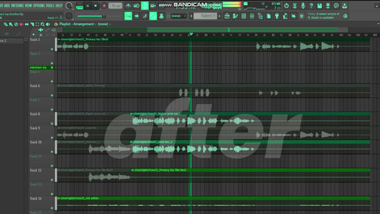Open the Browser panel icon
Screen dimensions: 380x214
click(x=260, y=16)
